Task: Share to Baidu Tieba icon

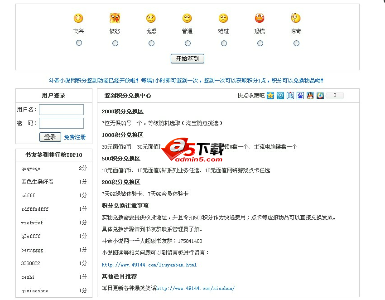Action: click(x=290, y=96)
